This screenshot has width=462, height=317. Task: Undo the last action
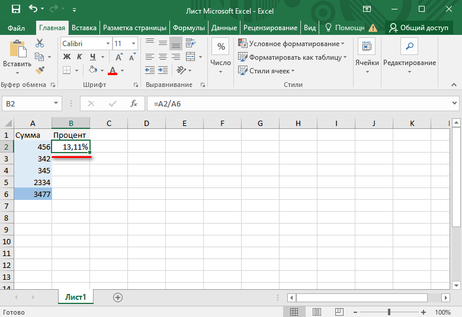(x=33, y=9)
